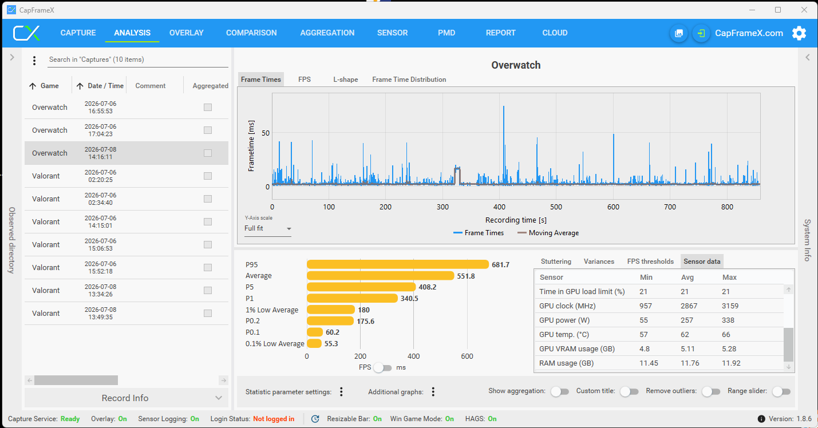Click the Search in Captures field
The width and height of the screenshot is (818, 428).
[x=138, y=60]
